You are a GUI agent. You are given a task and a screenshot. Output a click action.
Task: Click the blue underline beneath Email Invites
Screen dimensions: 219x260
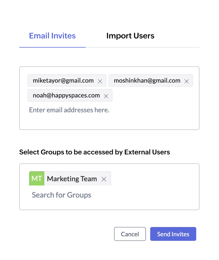(x=52, y=47)
